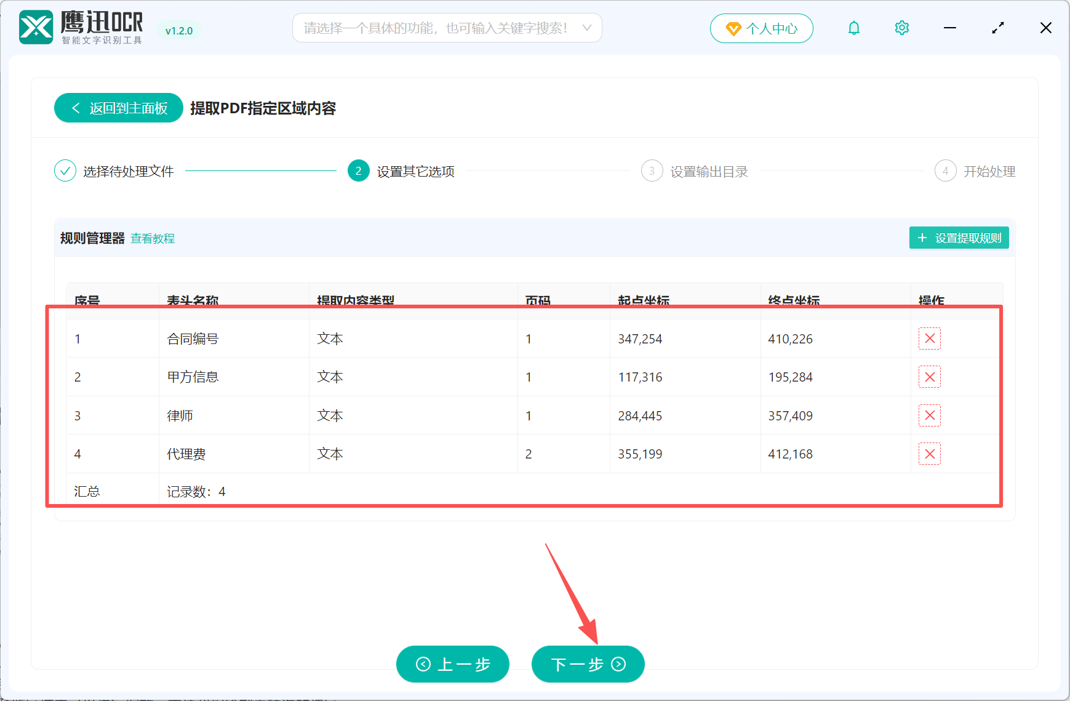Click the plus icon on 设置提取规则
The image size is (1070, 701).
[x=922, y=238]
